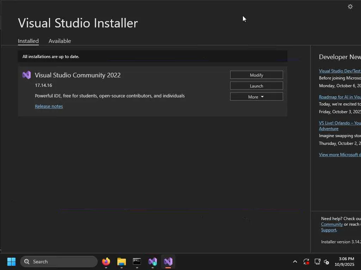The image size is (361, 270).
Task: Open Visual Studio Dev/Test news link
Action: tap(340, 71)
